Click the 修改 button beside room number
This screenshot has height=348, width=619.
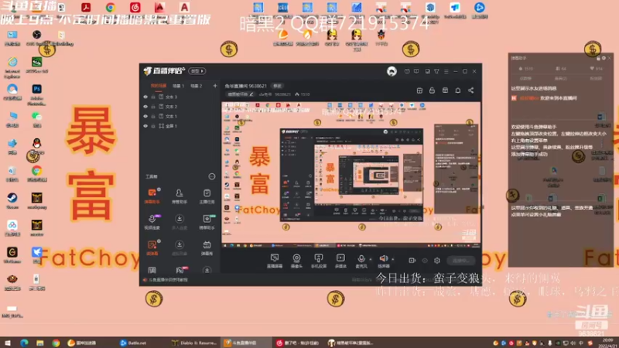coord(278,86)
